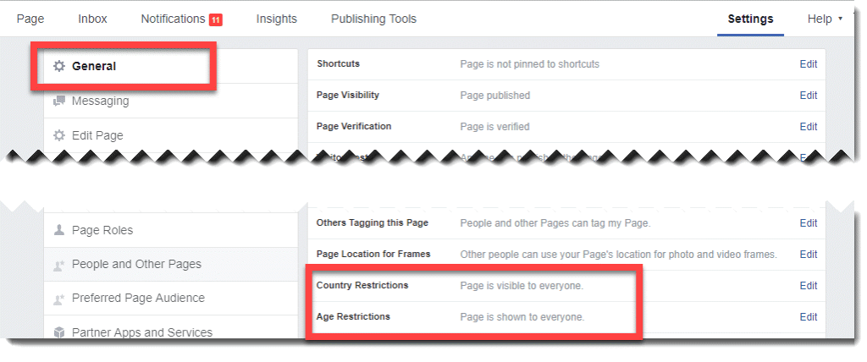Select the Others Tagging this Page row
The height and width of the screenshot is (362, 867).
tap(372, 223)
